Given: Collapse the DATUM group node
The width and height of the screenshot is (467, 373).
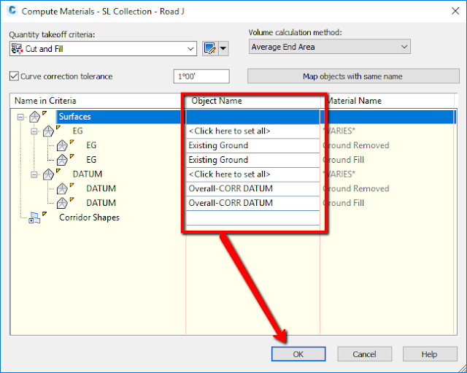Looking at the screenshot, I should pyautogui.click(x=34, y=174).
